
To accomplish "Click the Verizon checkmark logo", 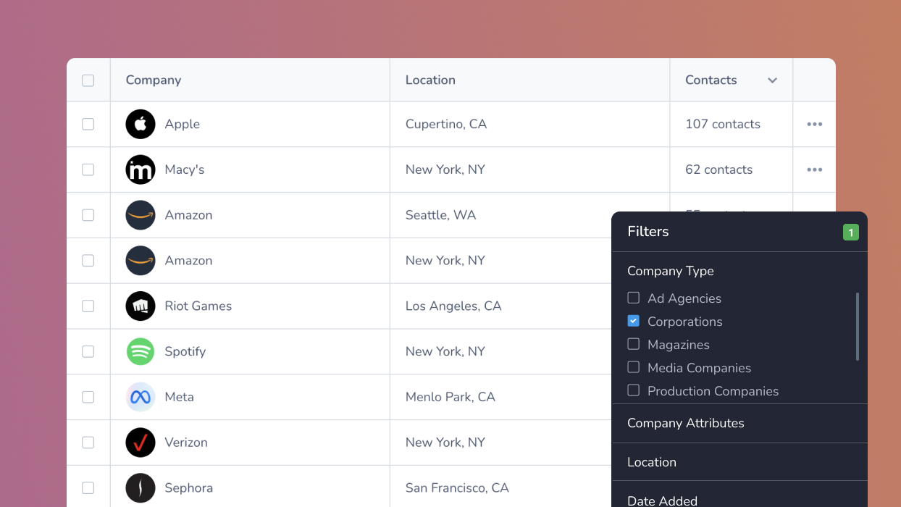I will (141, 443).
